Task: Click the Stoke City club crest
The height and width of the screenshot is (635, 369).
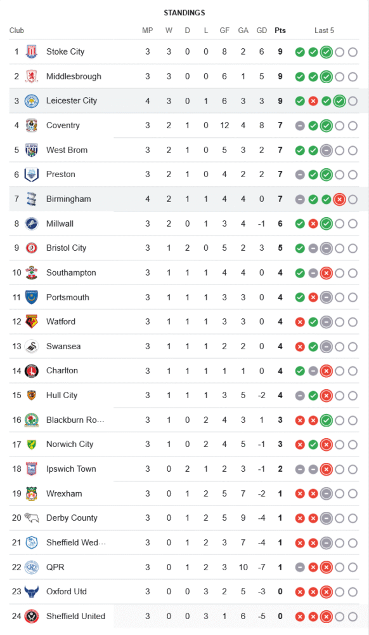Action: coord(32,52)
